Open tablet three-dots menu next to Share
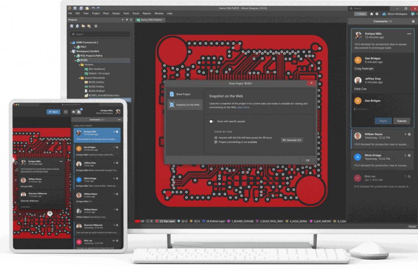This screenshot has height=269, width=418. 66,112
